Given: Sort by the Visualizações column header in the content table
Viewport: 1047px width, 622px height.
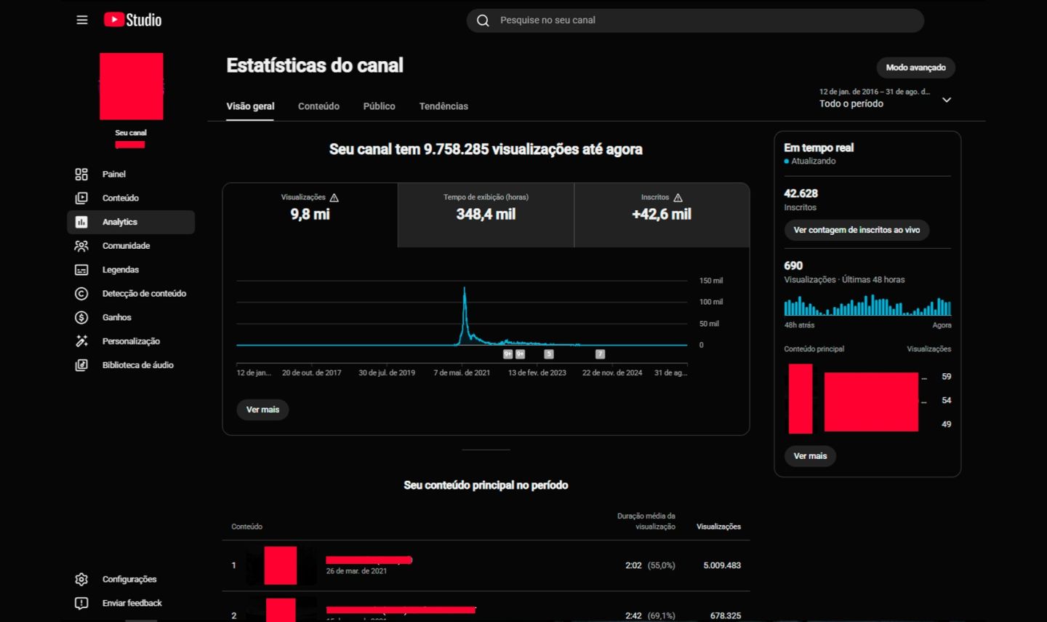Looking at the screenshot, I should pyautogui.click(x=718, y=527).
